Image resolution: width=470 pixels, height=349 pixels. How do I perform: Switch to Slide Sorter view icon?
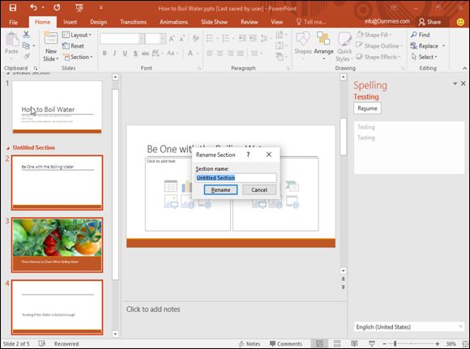point(337,343)
